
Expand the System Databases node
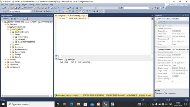[x=8, y=27]
